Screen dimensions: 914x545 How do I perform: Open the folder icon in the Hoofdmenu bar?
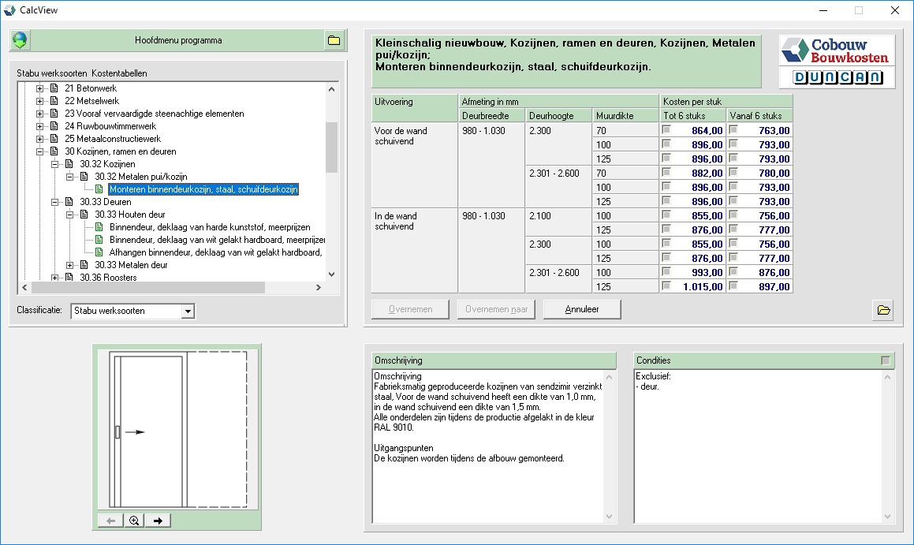coord(334,40)
